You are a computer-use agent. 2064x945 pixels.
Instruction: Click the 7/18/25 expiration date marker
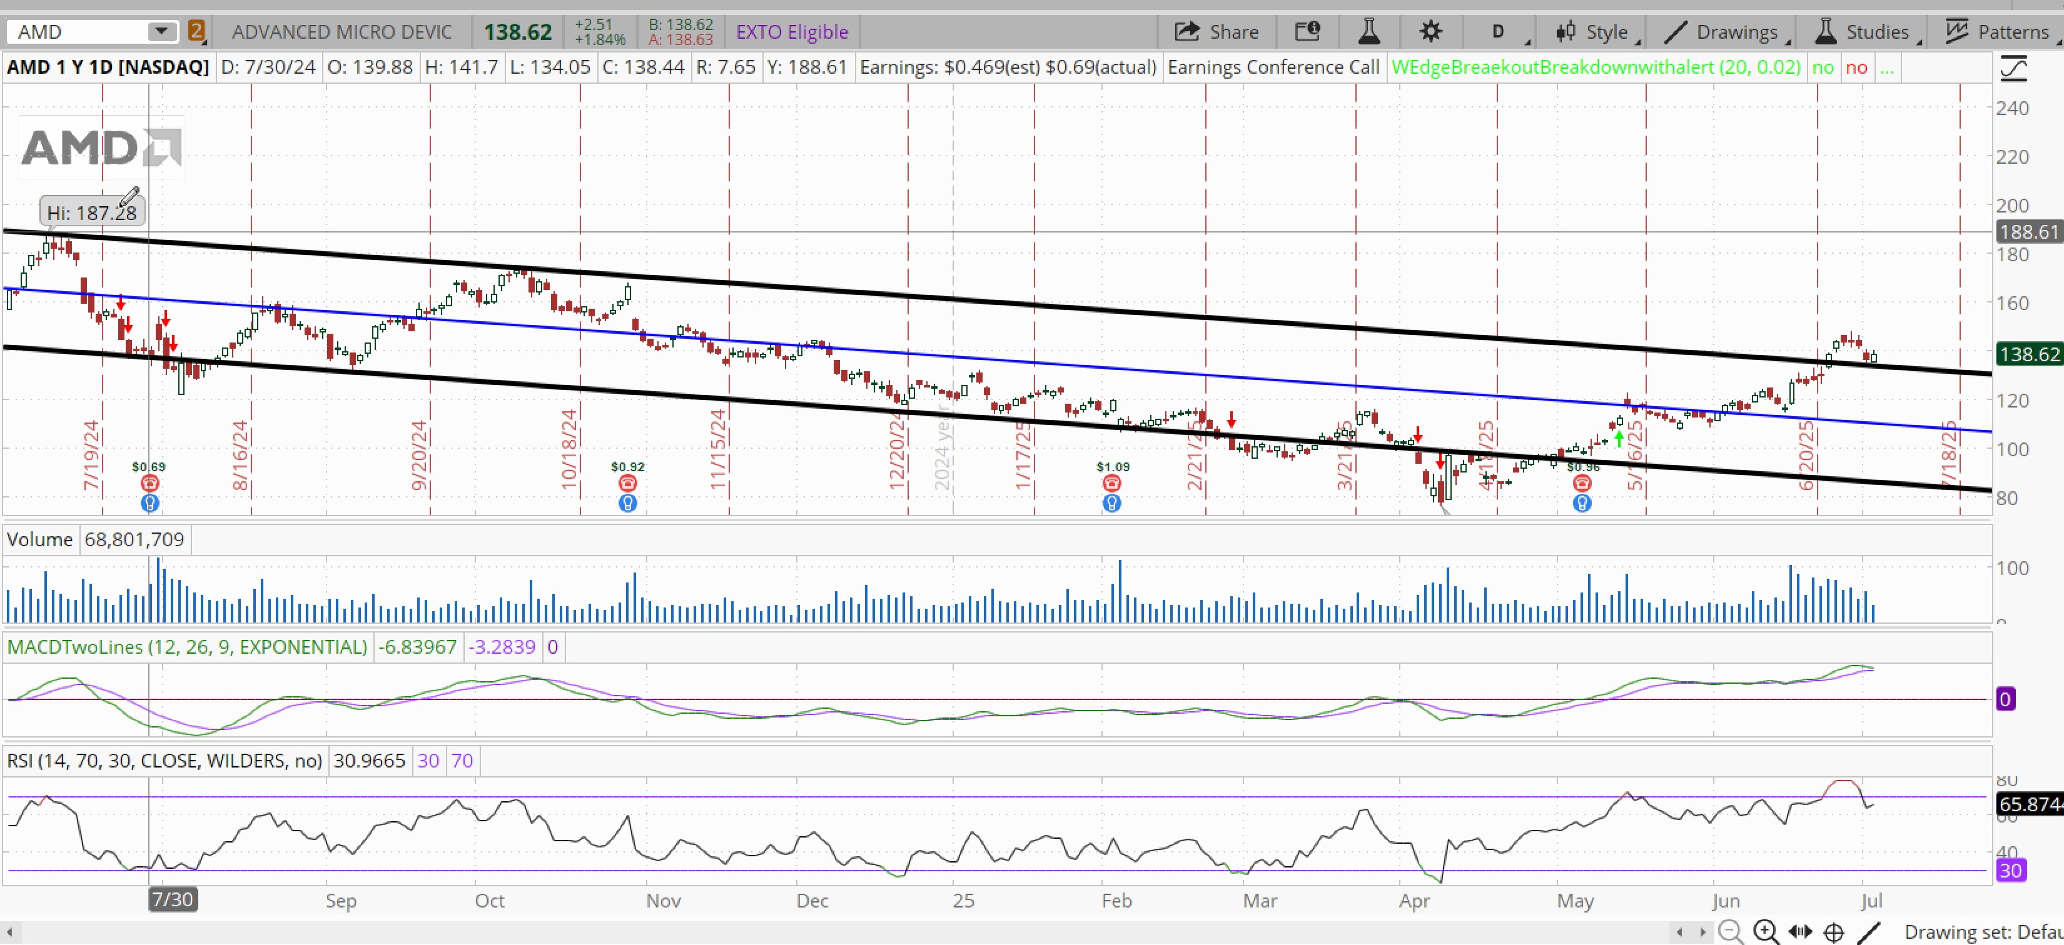tap(1949, 455)
